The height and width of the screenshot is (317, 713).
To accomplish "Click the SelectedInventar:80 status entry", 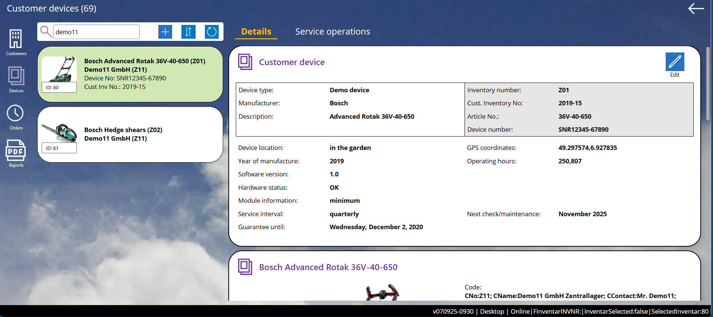I will [680, 311].
